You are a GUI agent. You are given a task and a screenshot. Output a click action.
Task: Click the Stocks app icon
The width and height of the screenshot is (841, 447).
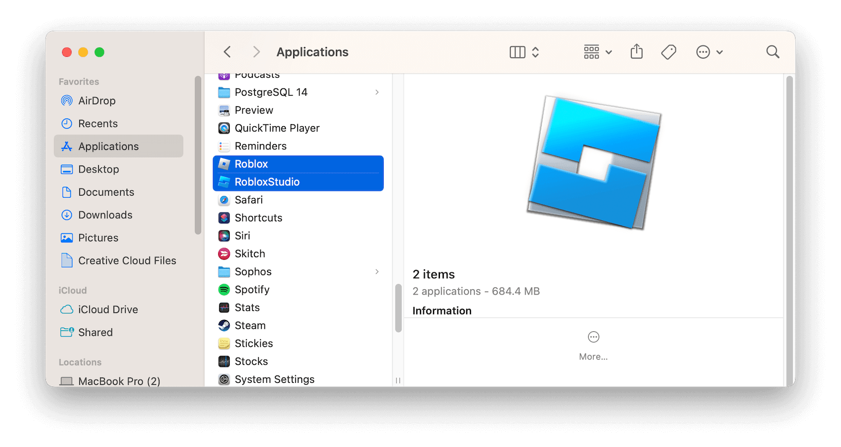[224, 361]
